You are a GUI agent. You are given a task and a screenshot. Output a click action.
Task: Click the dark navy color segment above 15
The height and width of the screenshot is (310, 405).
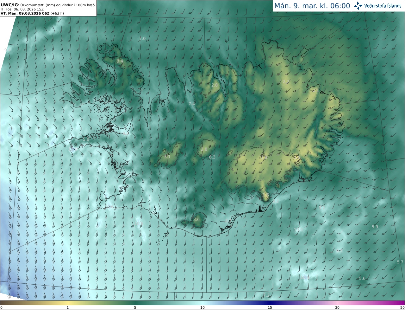point(270,303)
